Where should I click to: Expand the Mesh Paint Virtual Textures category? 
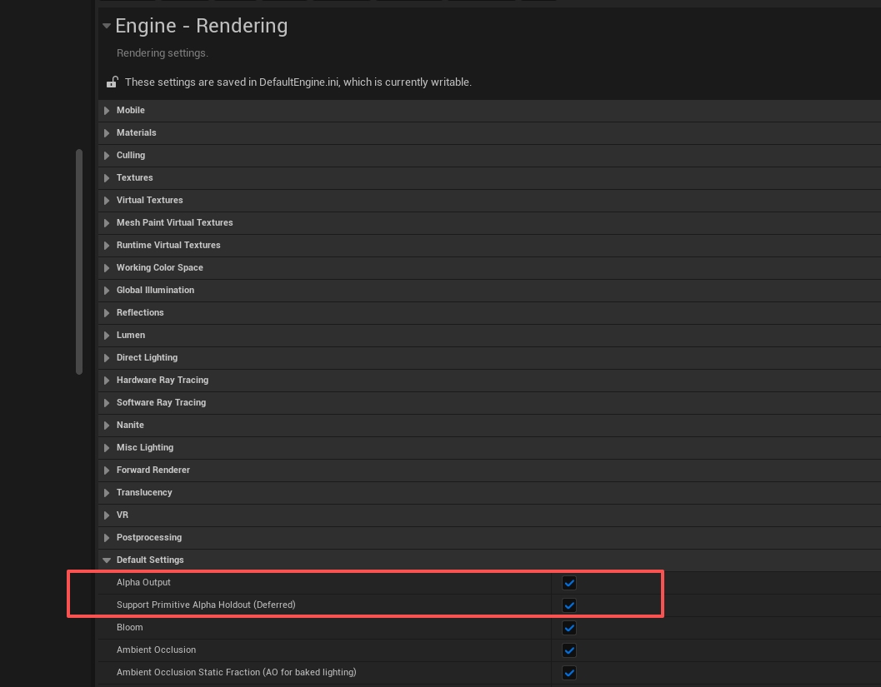pyautogui.click(x=107, y=223)
